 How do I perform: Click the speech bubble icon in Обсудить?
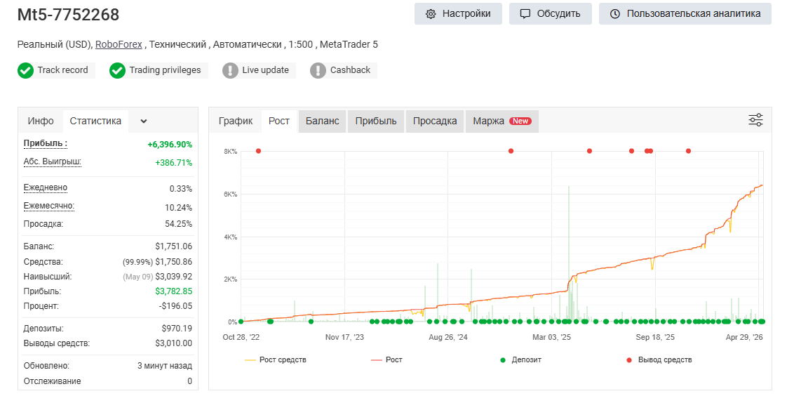525,13
